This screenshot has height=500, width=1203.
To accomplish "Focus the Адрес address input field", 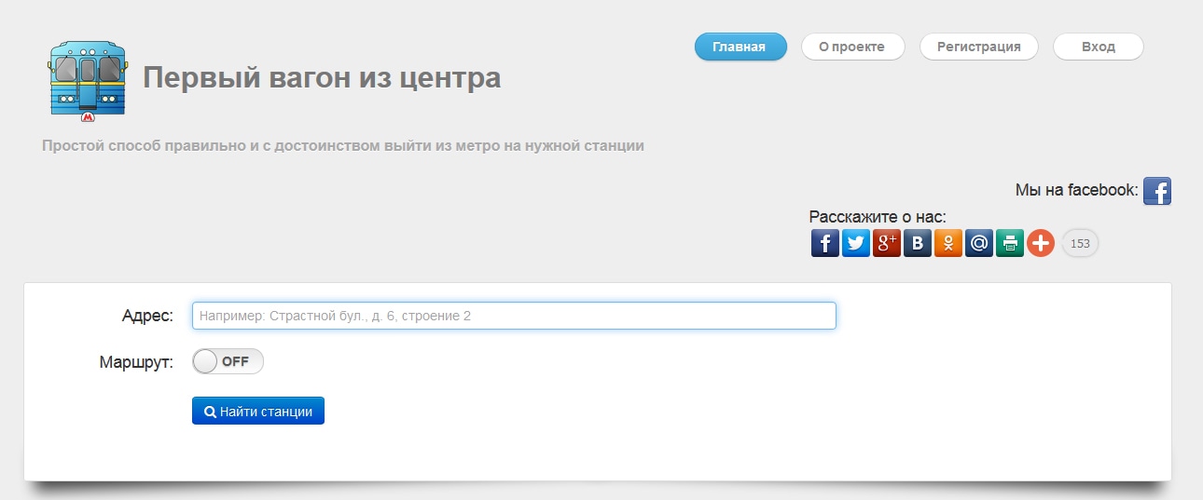I will point(513,316).
